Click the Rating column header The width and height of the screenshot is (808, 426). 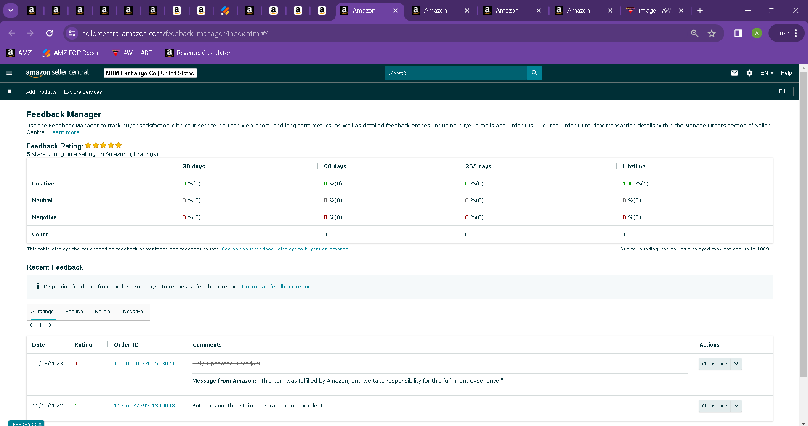click(83, 345)
